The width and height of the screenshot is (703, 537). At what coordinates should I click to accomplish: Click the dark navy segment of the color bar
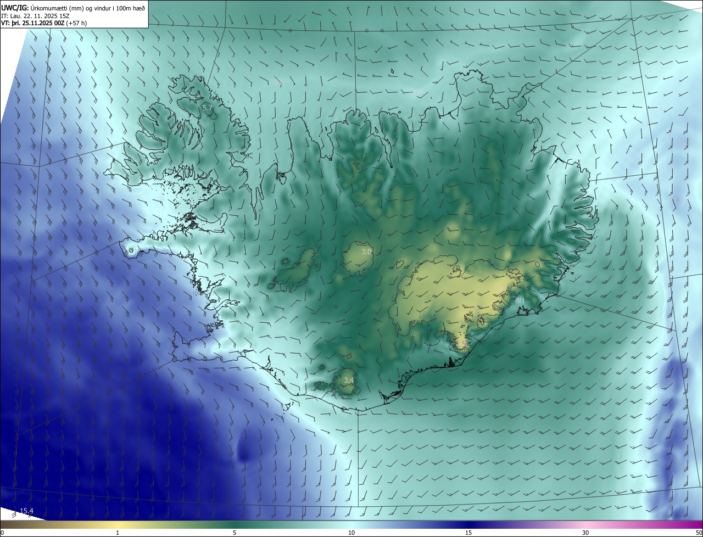point(468,524)
